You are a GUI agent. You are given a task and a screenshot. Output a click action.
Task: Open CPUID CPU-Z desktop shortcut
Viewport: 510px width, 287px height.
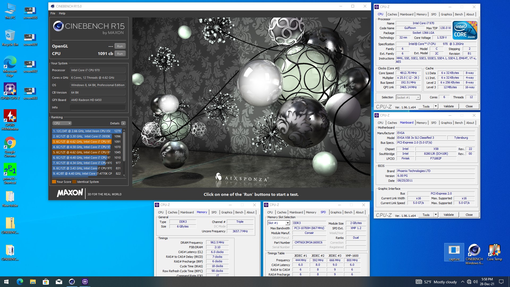10,91
